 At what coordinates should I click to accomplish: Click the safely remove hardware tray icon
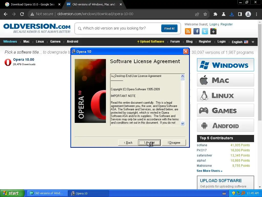(238, 193)
